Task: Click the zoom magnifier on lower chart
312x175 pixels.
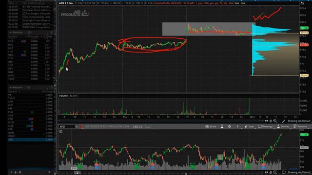Action: pos(275,172)
